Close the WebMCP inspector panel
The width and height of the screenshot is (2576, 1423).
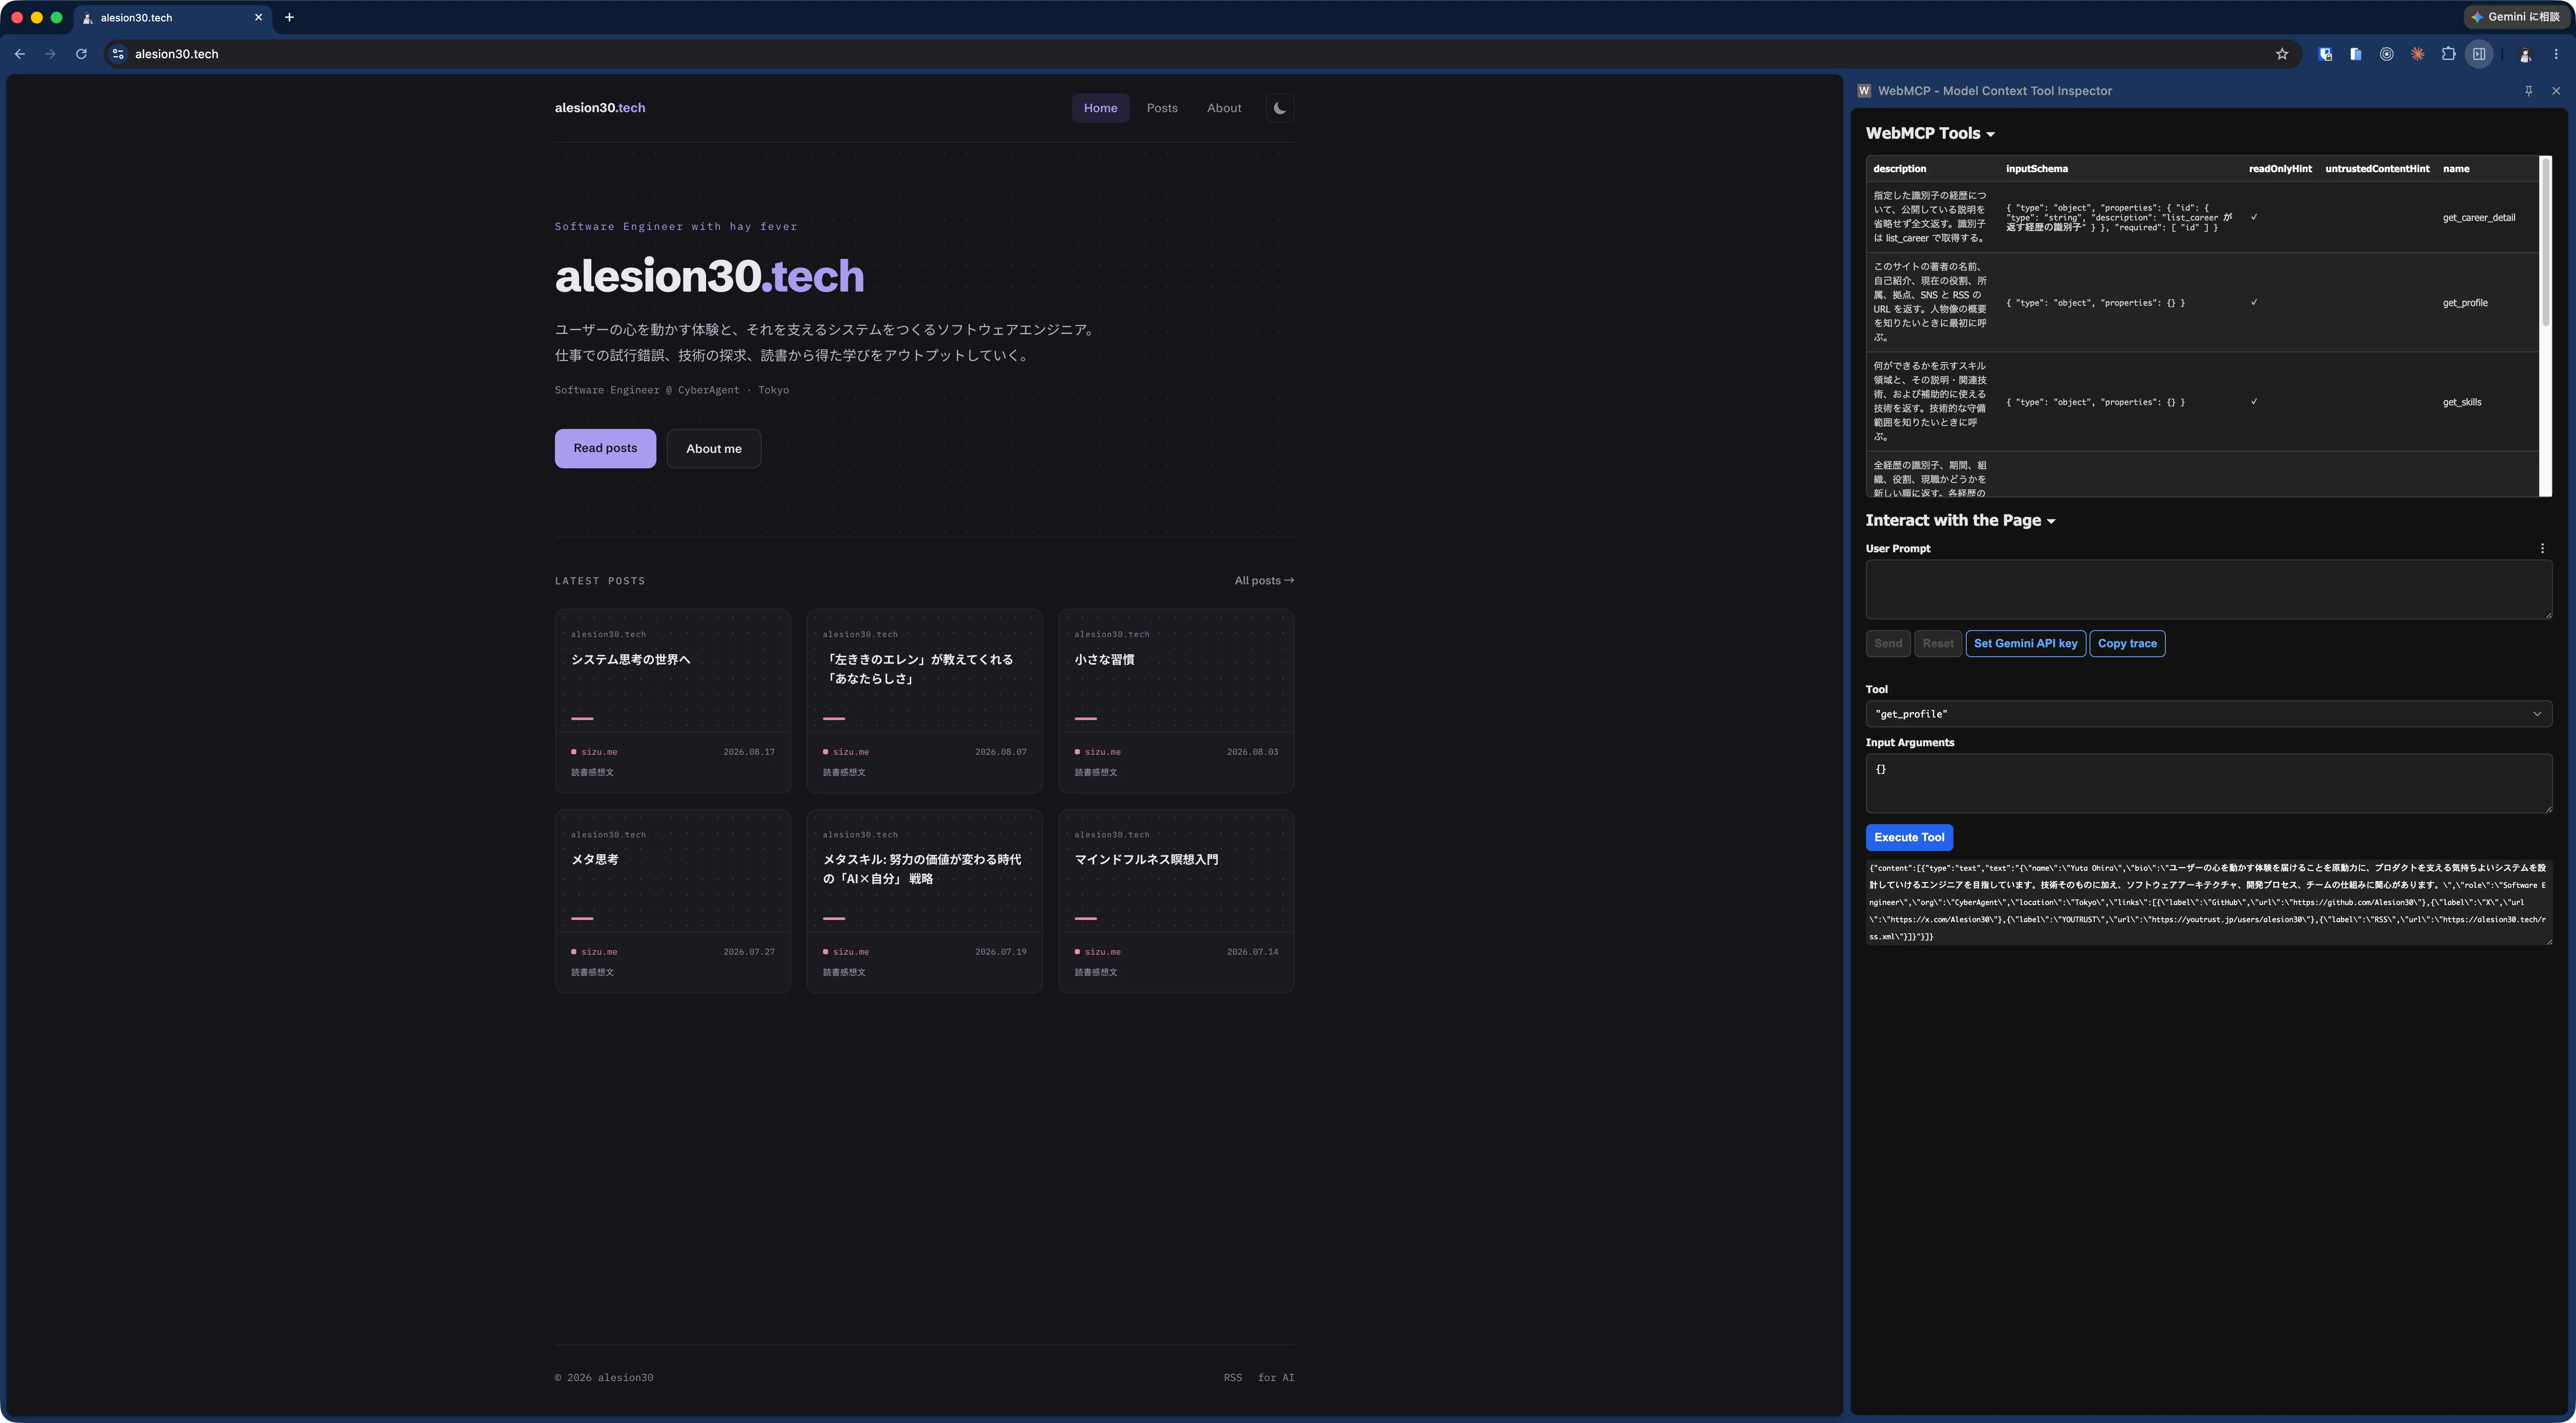point(2556,91)
